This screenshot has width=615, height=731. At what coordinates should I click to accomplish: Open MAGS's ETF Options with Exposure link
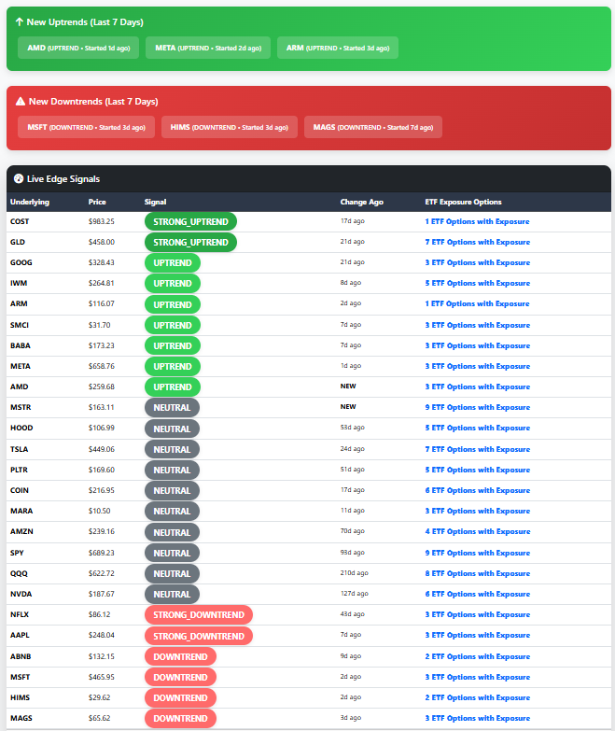click(478, 718)
